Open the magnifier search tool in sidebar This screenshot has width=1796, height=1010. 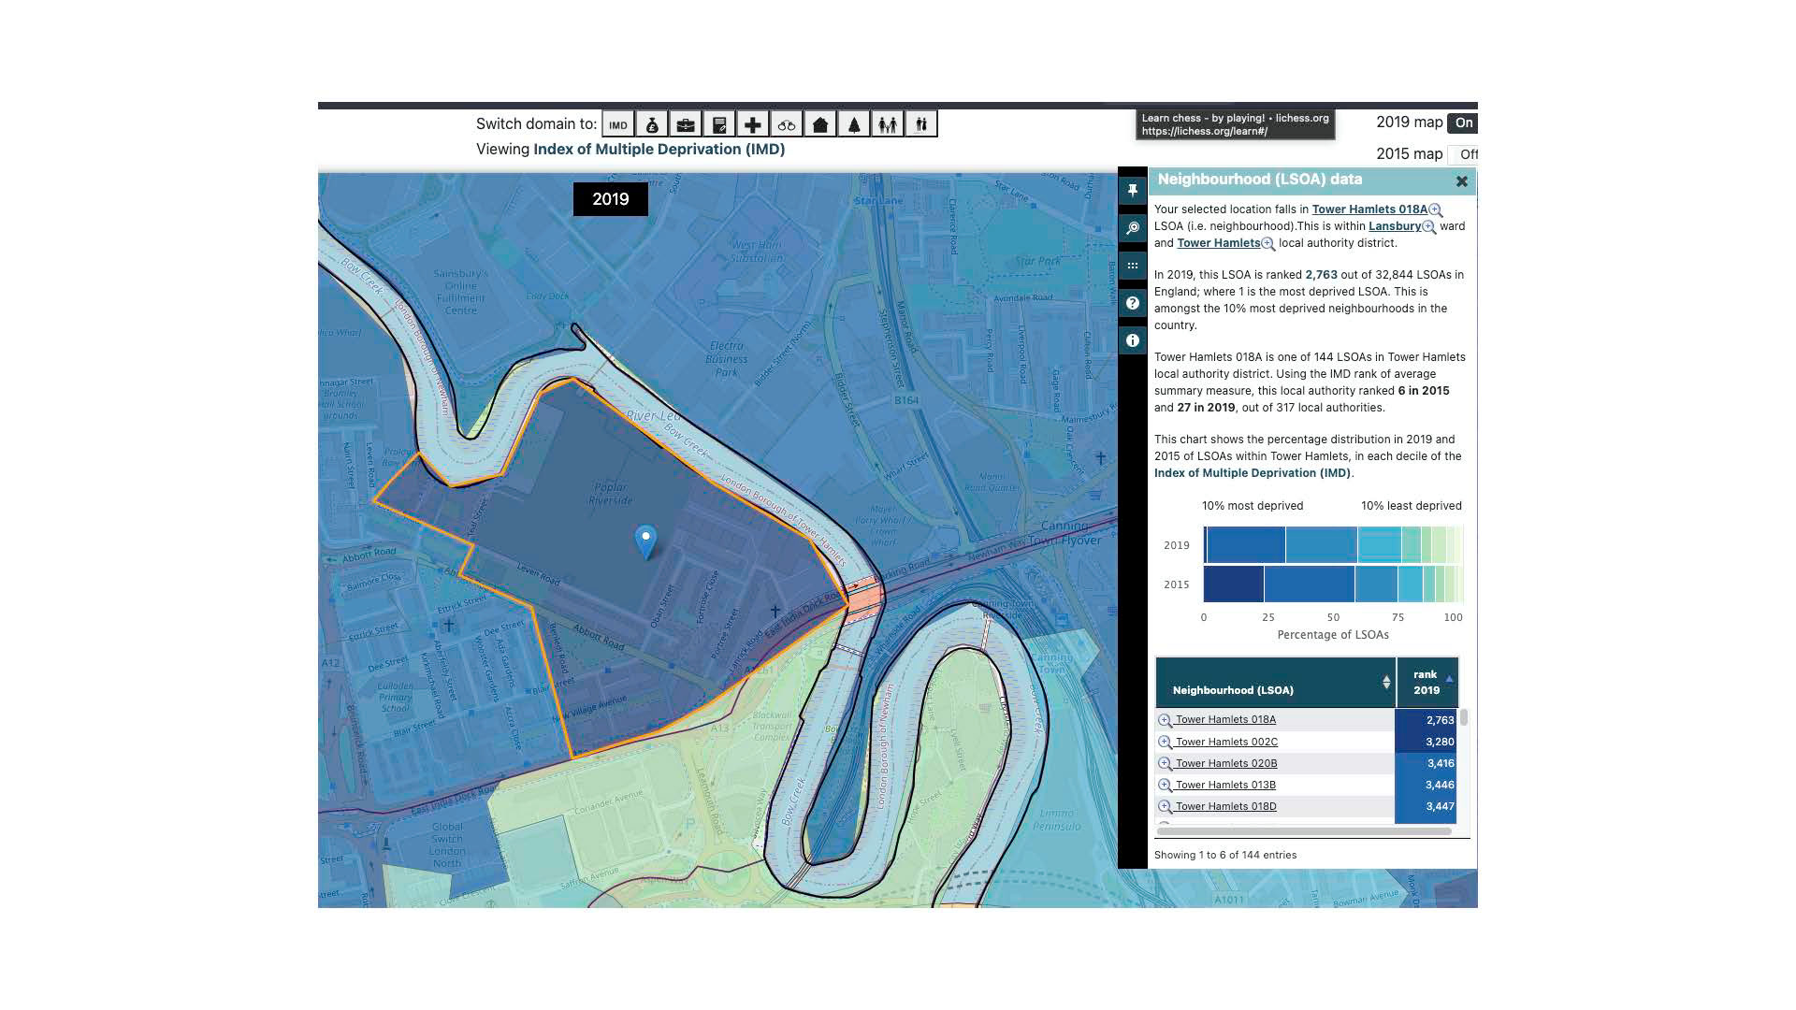1133,228
